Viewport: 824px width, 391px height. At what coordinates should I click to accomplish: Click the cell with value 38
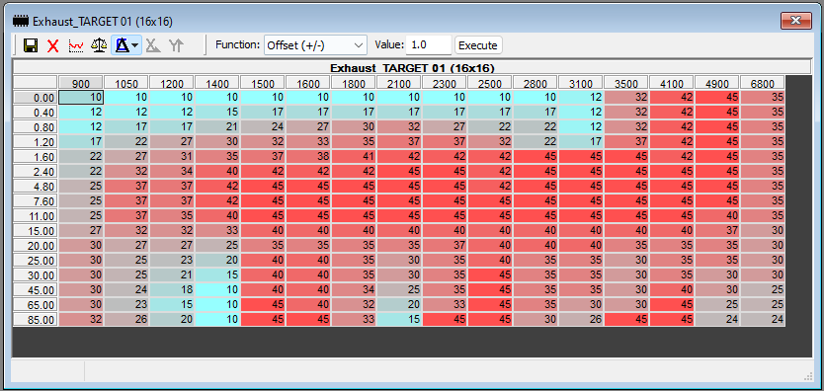(308, 156)
